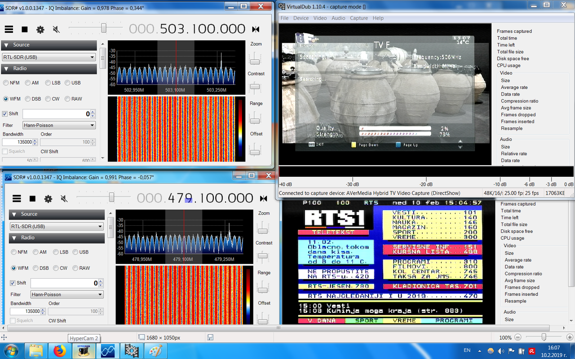
Task: Select NFM mode in bottom SDR# window
Action: (19, 252)
